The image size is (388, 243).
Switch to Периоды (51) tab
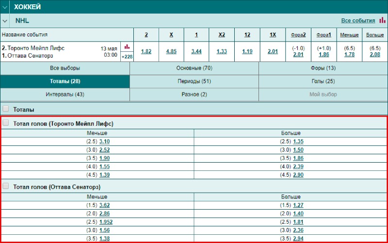click(194, 81)
